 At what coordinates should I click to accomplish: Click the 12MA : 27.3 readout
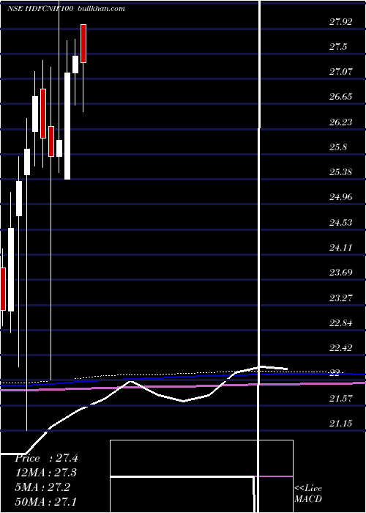coord(46,473)
